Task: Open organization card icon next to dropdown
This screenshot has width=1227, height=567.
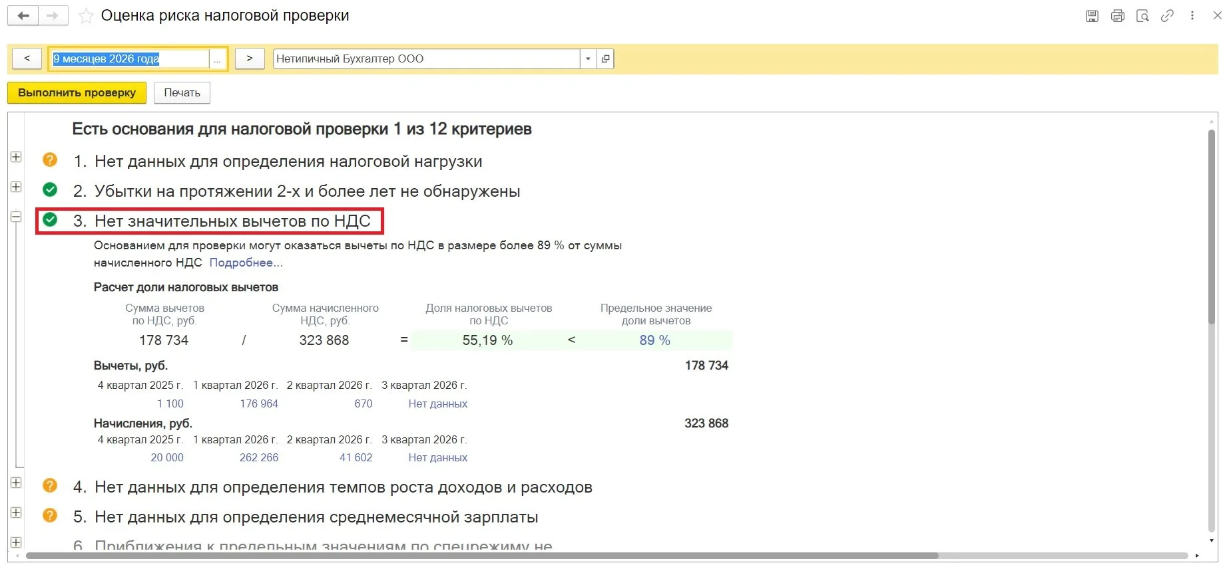Action: click(x=605, y=58)
